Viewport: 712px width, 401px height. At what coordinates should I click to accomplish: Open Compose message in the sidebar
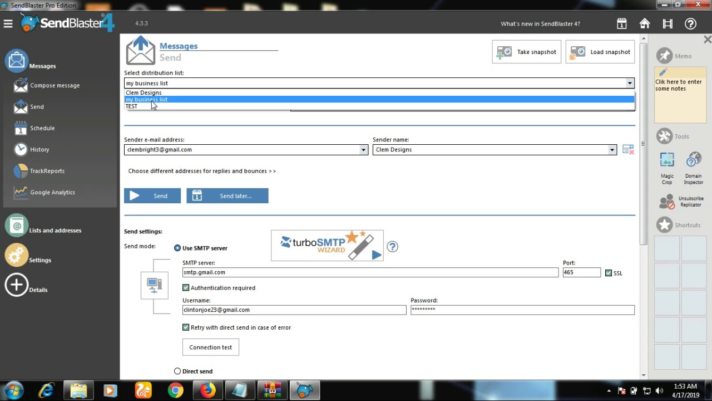[x=47, y=85]
